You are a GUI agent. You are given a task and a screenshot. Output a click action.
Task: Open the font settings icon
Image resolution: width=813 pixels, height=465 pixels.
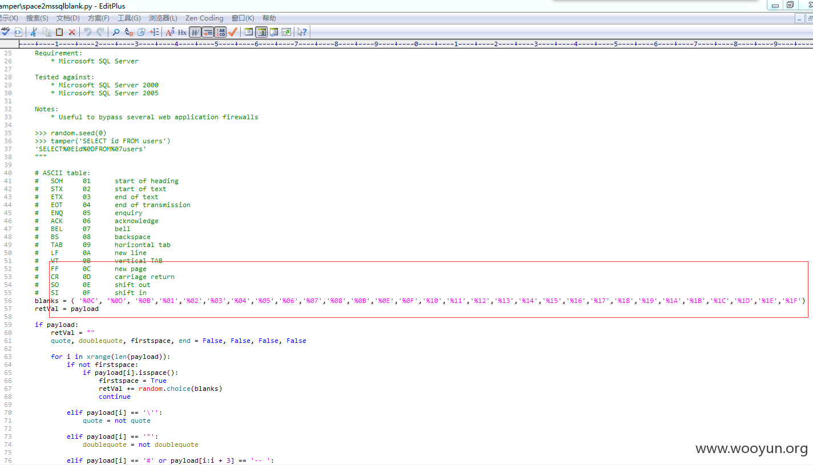point(169,32)
